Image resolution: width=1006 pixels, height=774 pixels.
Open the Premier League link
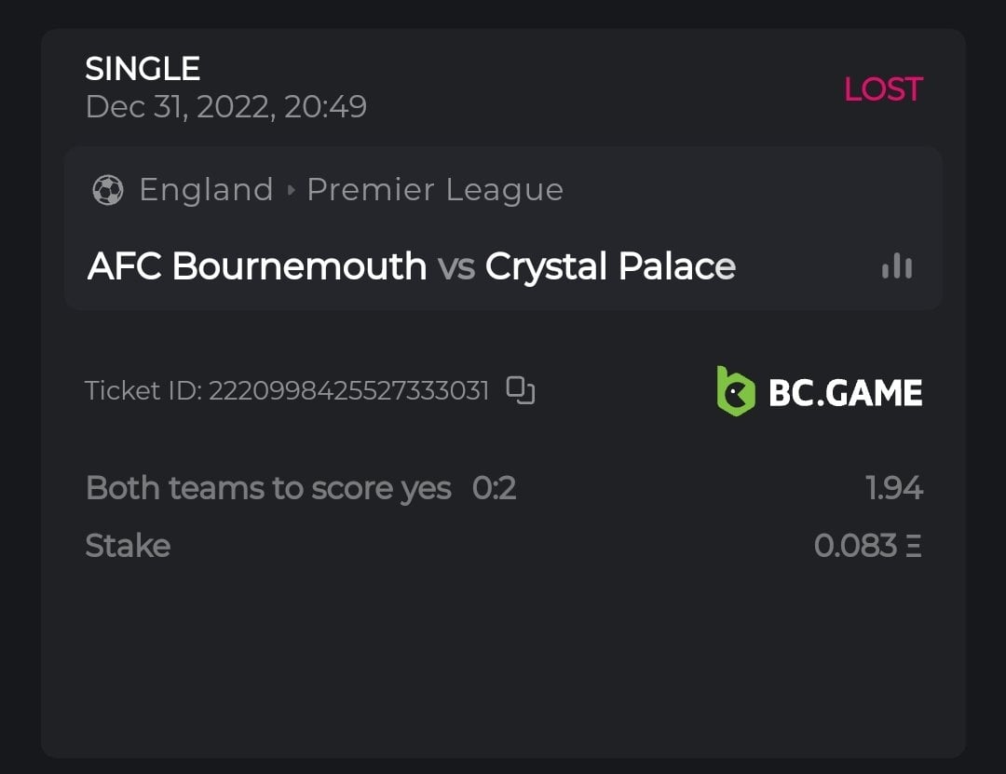tap(435, 190)
